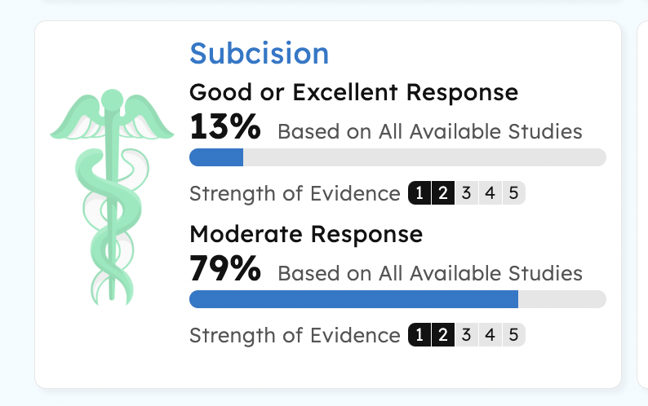This screenshot has width=648, height=406.
Task: Click the 13% blue progress bar
Action: tap(216, 157)
